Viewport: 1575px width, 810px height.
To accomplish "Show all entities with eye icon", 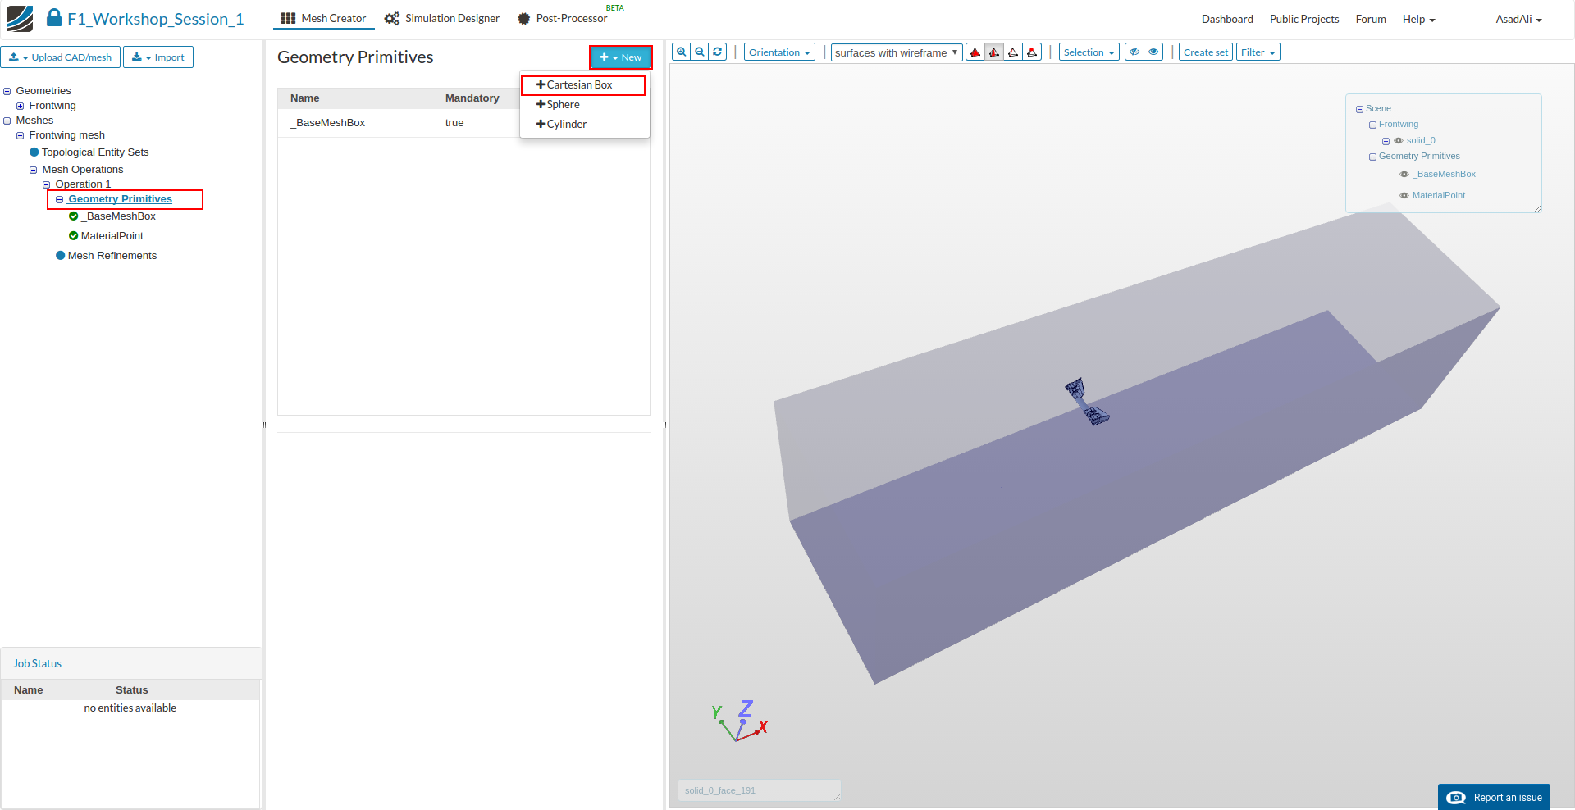I will tap(1153, 52).
